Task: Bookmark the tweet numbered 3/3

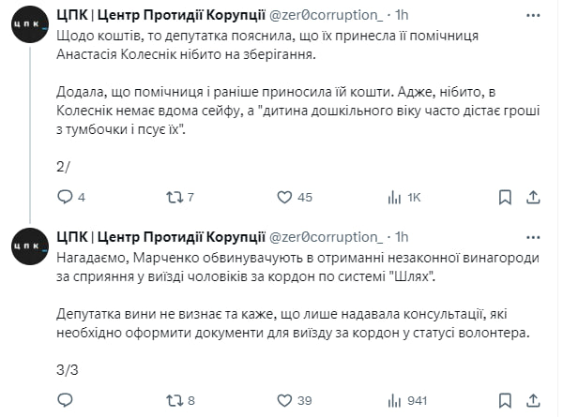Action: pos(505,401)
